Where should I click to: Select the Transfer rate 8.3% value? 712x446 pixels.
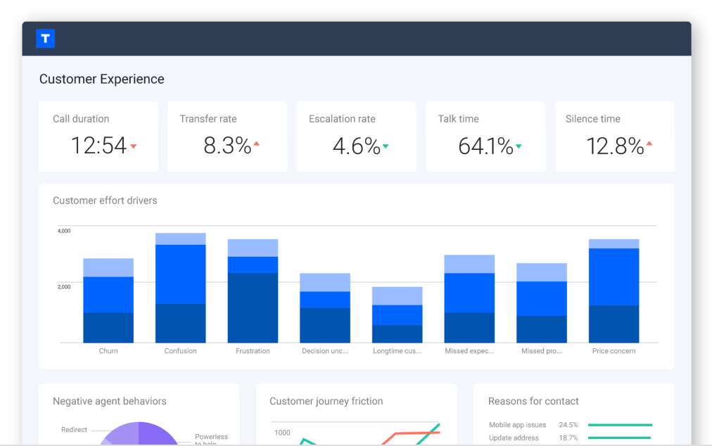point(227,146)
